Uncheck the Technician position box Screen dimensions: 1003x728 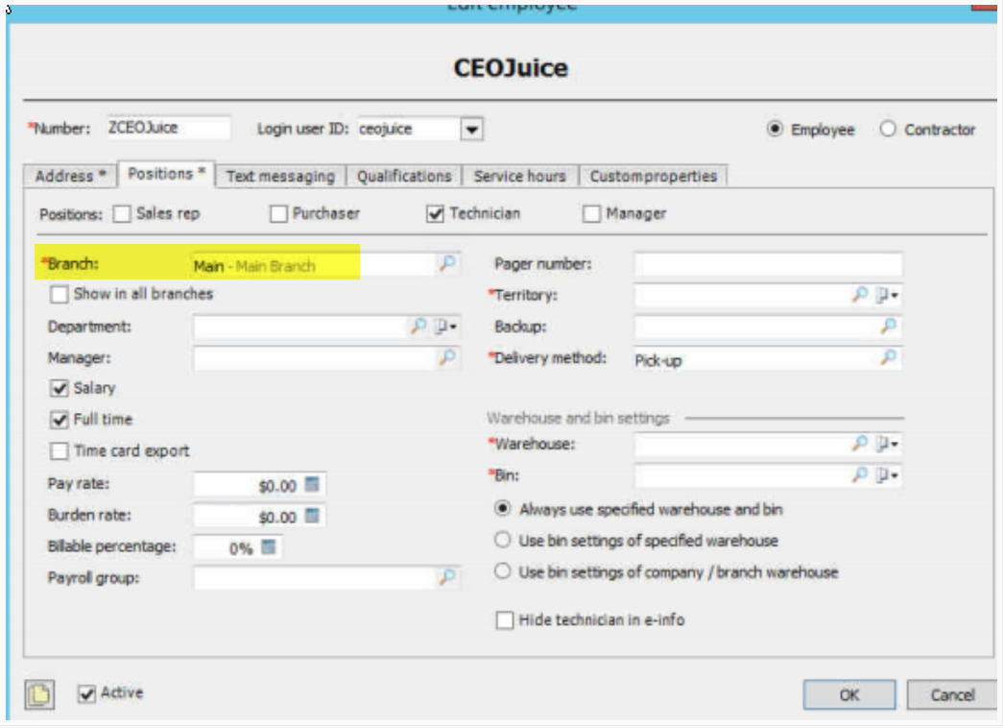pos(435,214)
